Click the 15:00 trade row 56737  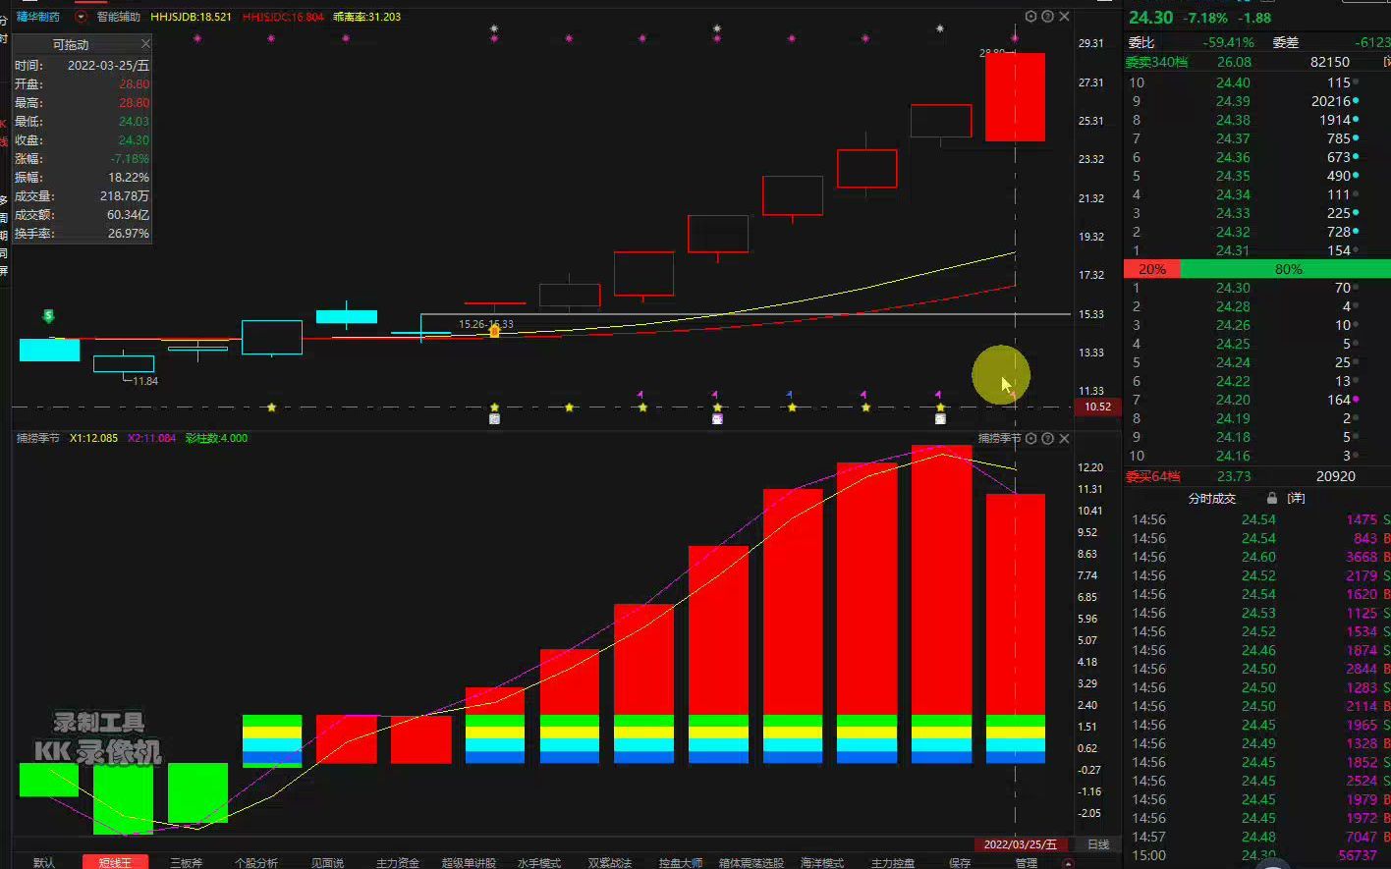pos(1257,855)
